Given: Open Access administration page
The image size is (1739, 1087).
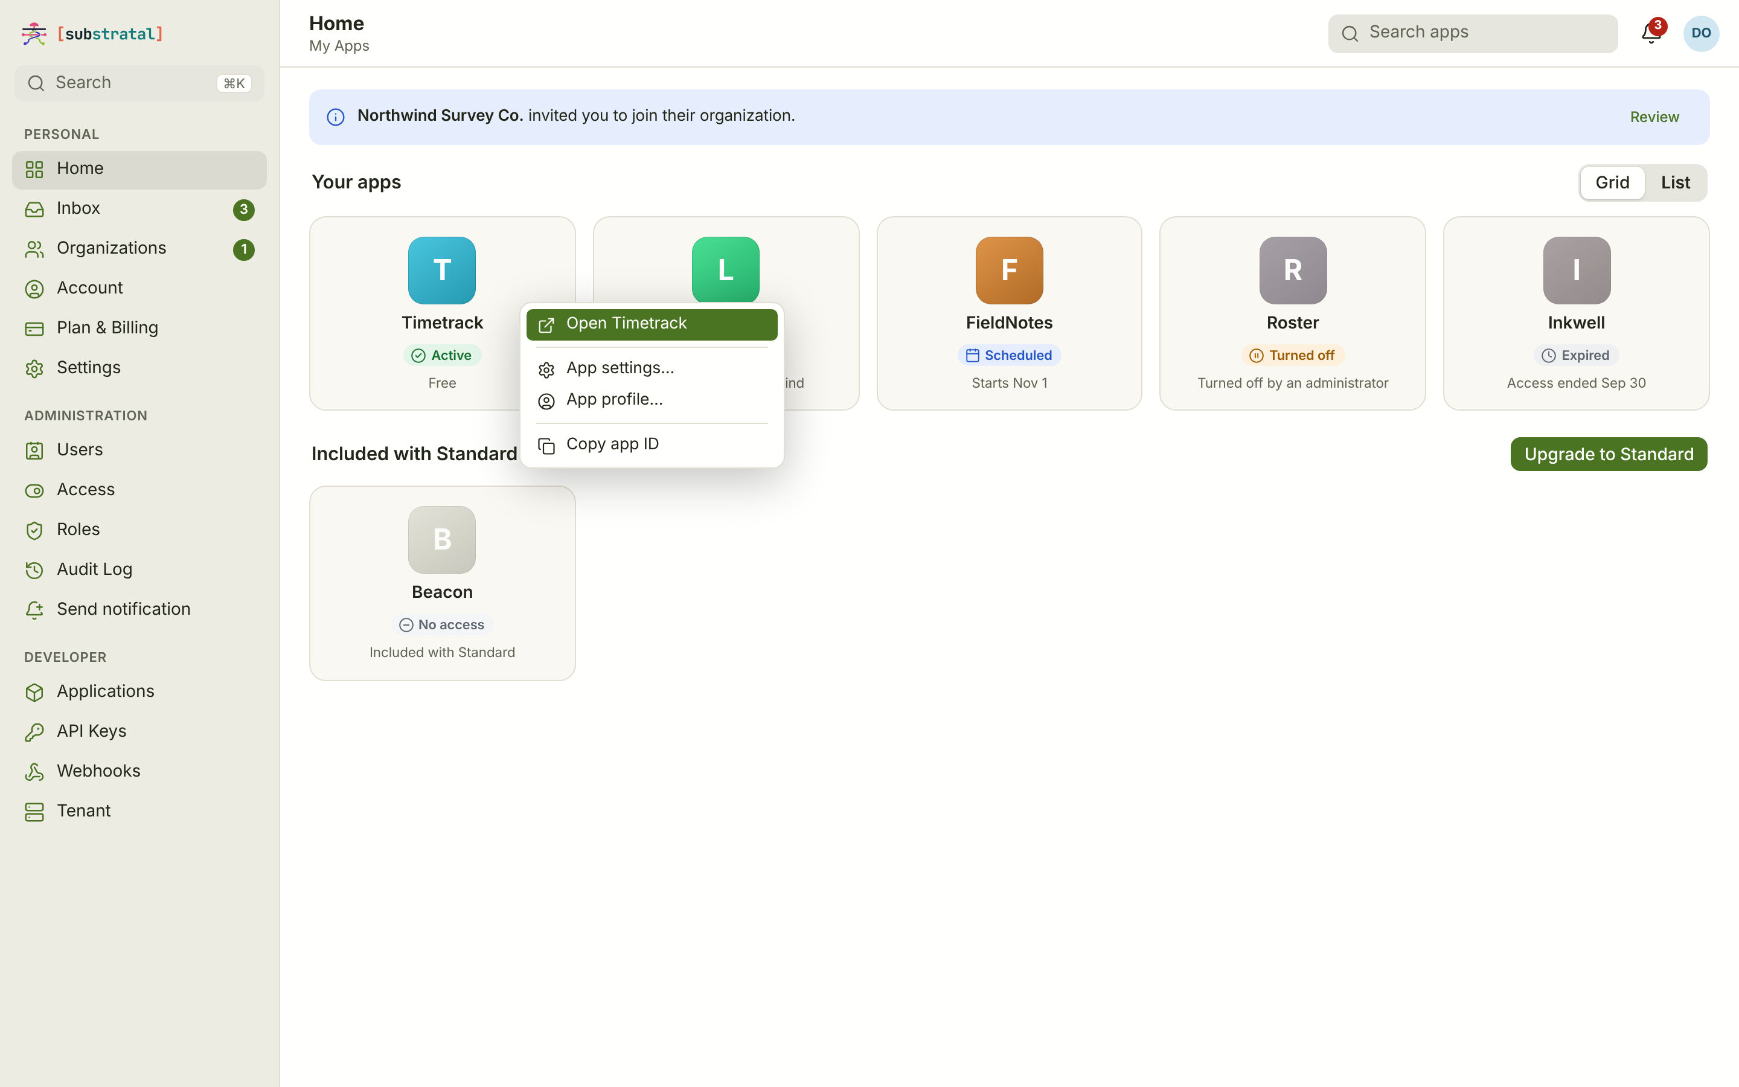Looking at the screenshot, I should pyautogui.click(x=139, y=490).
